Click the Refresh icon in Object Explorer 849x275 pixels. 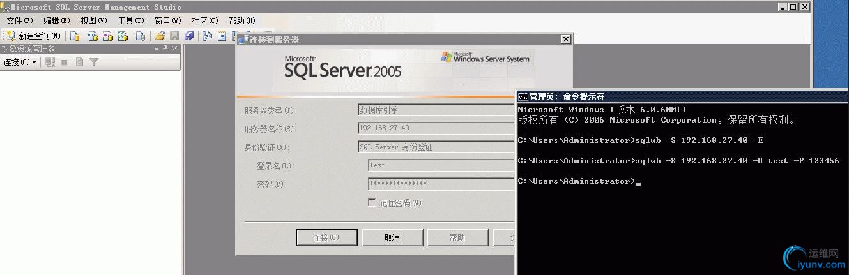point(79,63)
